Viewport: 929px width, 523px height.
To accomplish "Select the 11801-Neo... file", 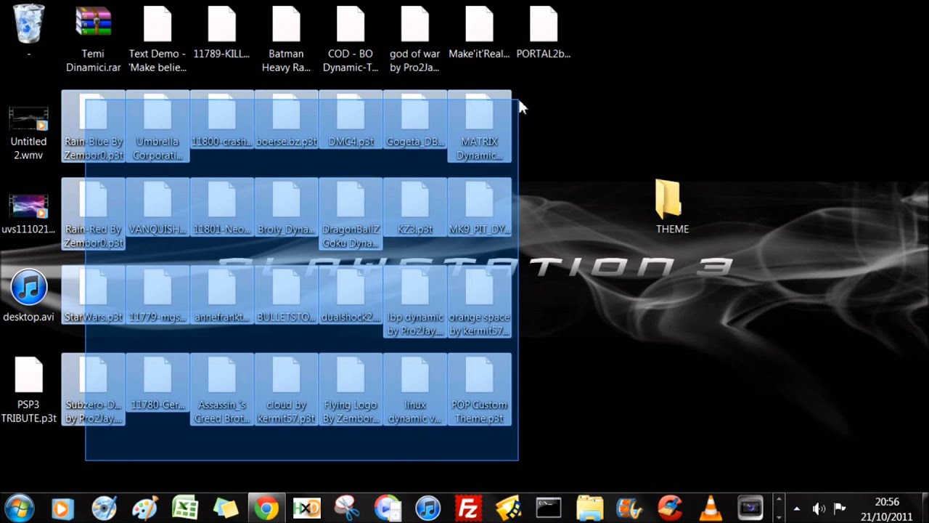I will pos(222,208).
